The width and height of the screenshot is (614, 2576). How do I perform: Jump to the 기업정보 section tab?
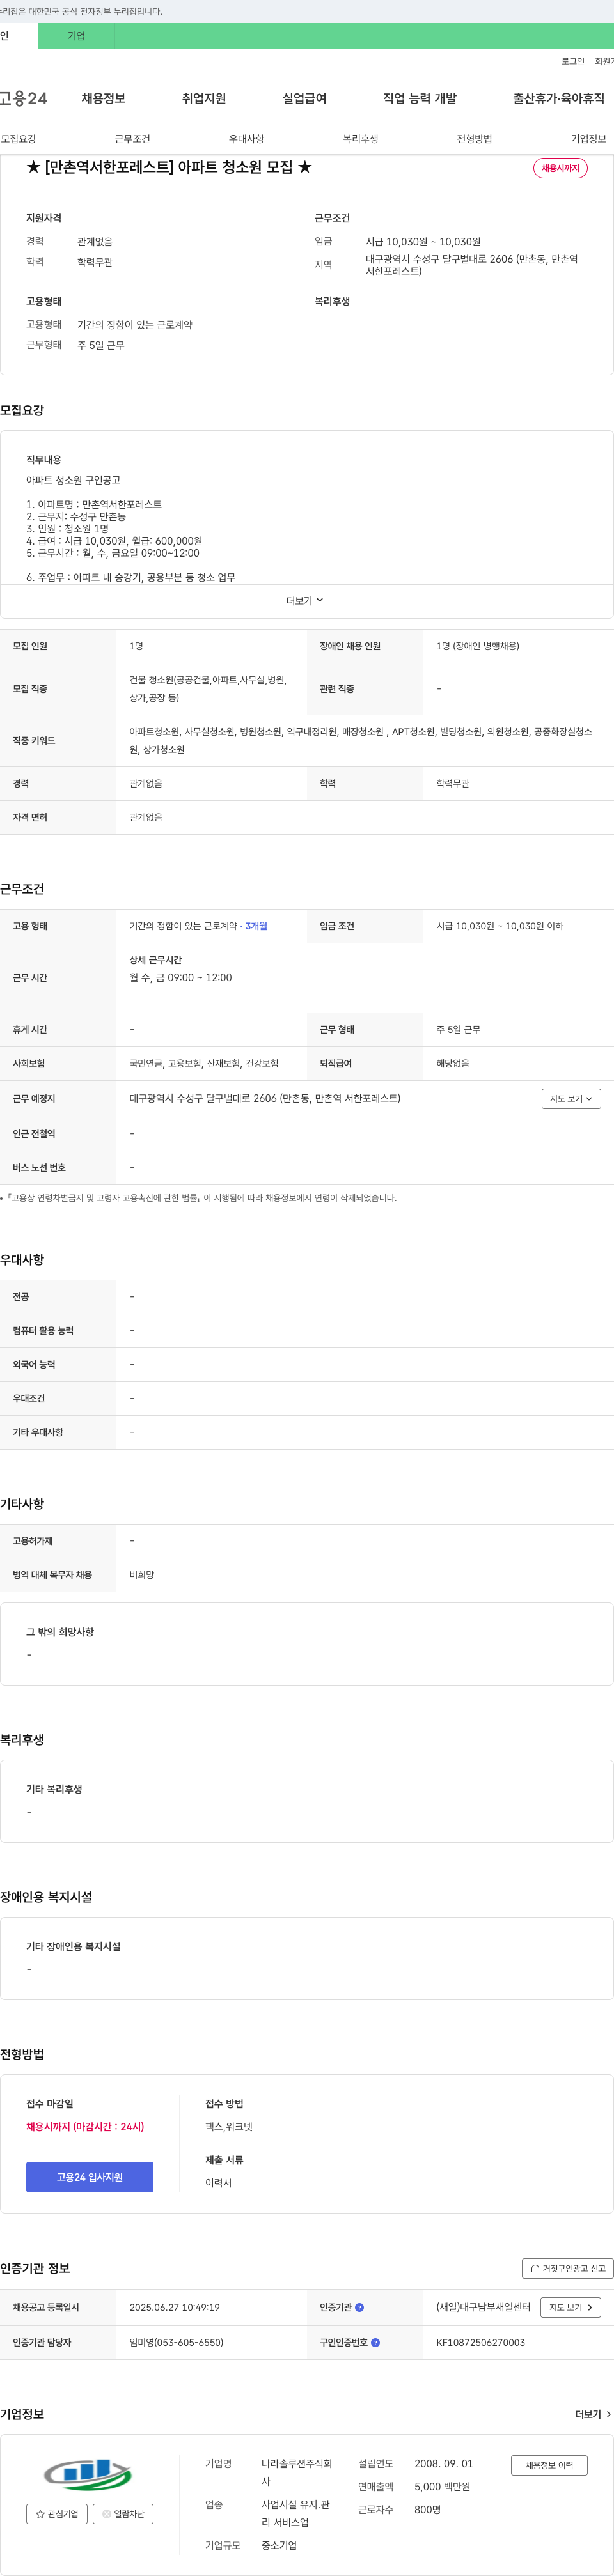tap(588, 139)
